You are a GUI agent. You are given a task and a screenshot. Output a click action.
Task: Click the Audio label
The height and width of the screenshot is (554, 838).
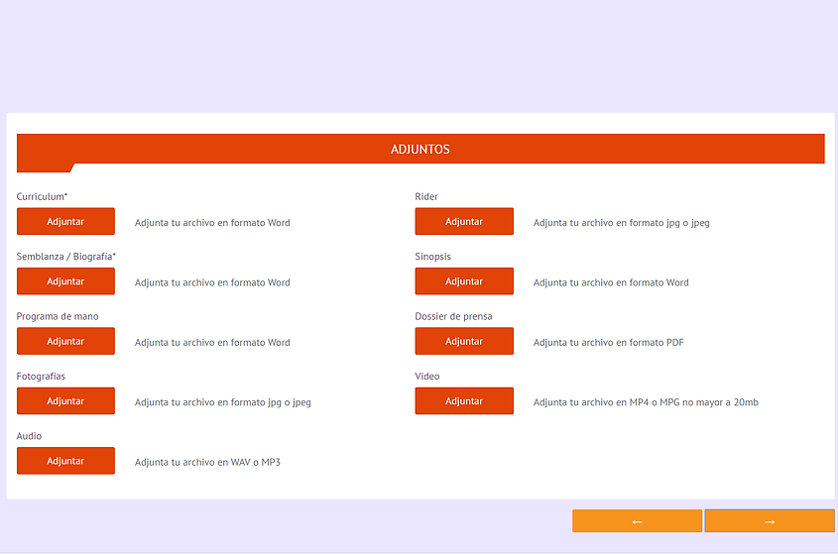pyautogui.click(x=29, y=436)
